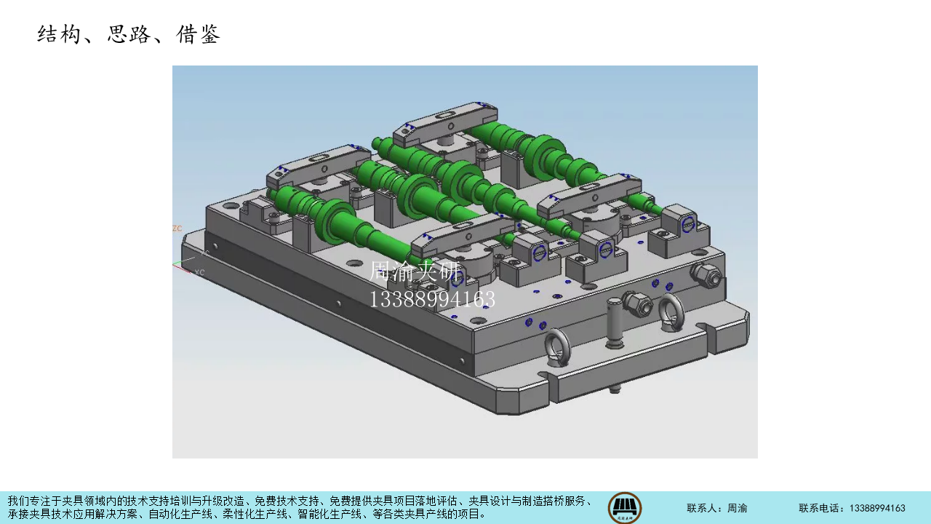Click the phone text 联系电话：13388994163
This screenshot has width=931, height=524.
[852, 508]
